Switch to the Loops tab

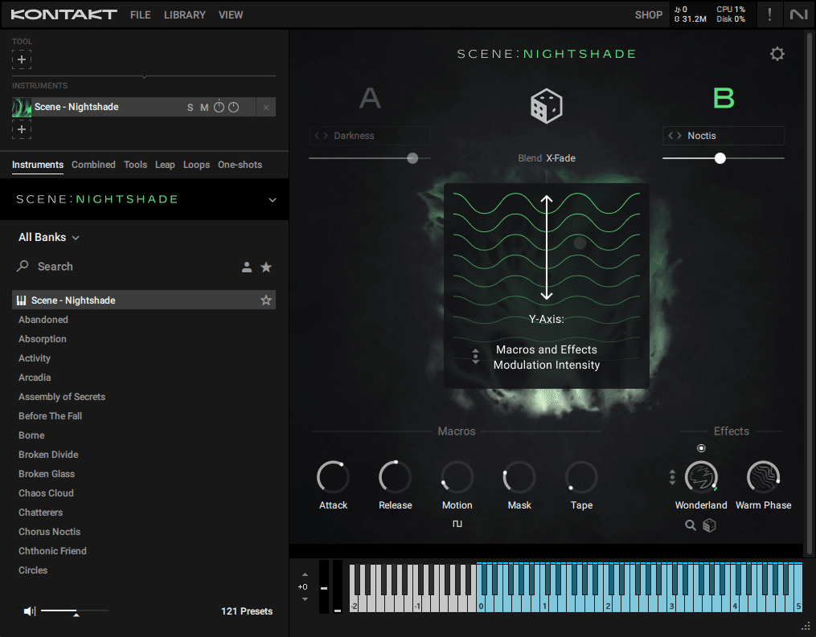click(196, 164)
